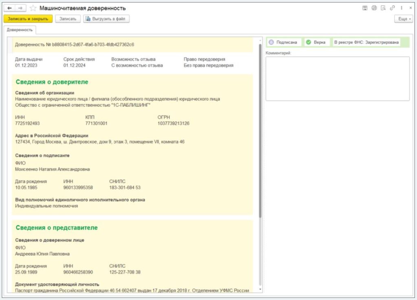This screenshot has height=300, width=417.
Task: Click the address line starting '127434'
Action: (x=100, y=142)
